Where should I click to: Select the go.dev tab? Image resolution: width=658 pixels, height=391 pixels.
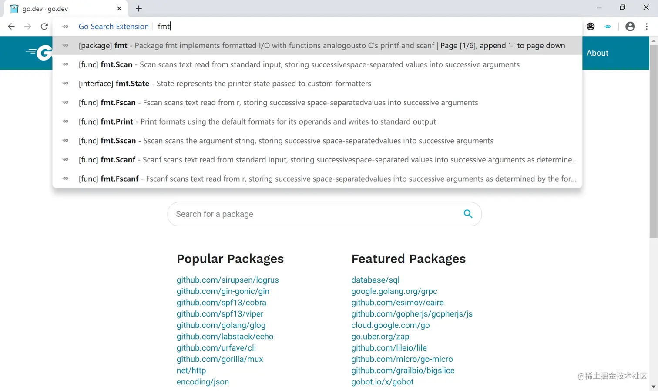[x=65, y=9]
